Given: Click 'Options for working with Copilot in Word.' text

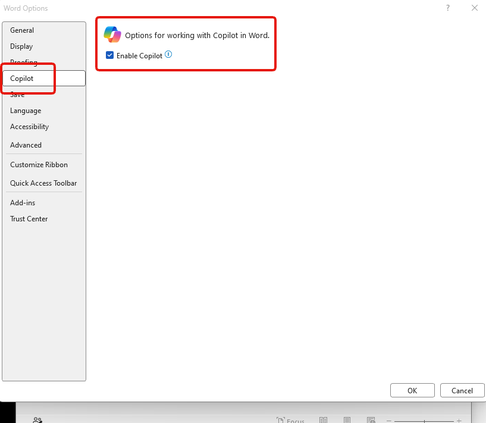Looking at the screenshot, I should [x=197, y=35].
